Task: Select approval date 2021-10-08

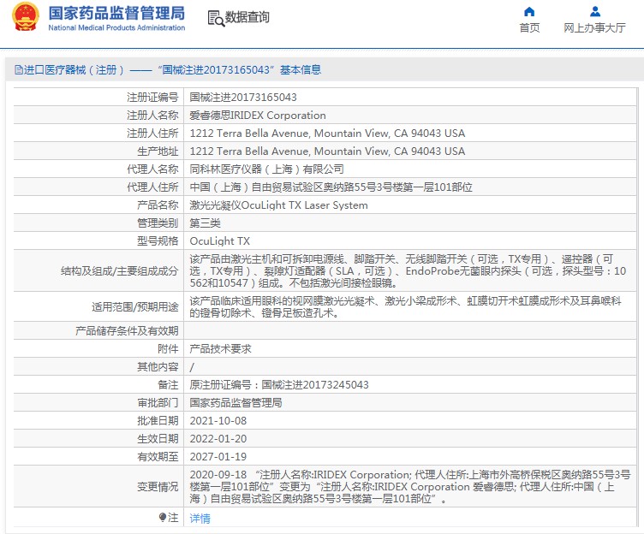Action: click(x=218, y=421)
